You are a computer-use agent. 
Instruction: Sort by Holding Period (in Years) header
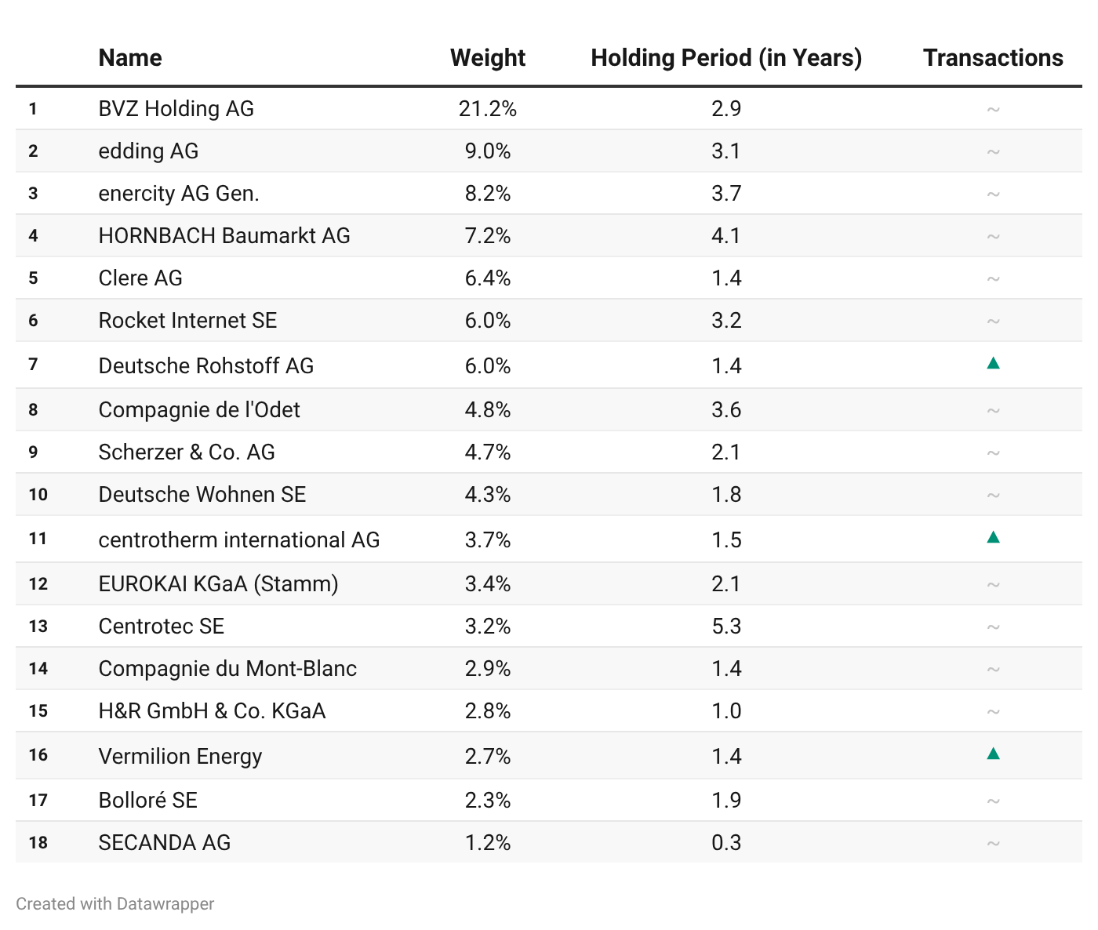pyautogui.click(x=726, y=58)
